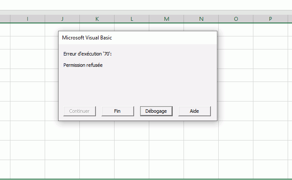Viewport: 292px width, 180px height.
Task: Select the topmost visible cell in column P
Action: click(270, 29)
